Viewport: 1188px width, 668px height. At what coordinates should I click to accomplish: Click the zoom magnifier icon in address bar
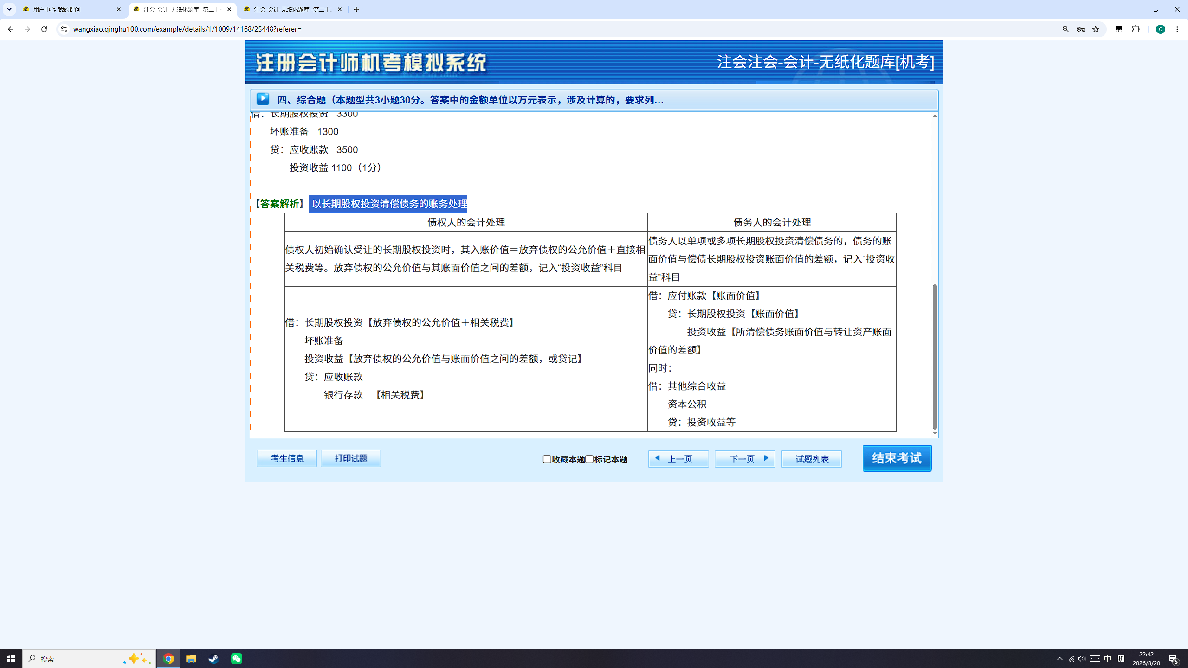[1066, 29]
